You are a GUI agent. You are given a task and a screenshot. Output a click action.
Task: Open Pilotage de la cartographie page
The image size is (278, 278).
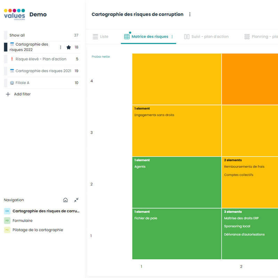click(x=38, y=230)
